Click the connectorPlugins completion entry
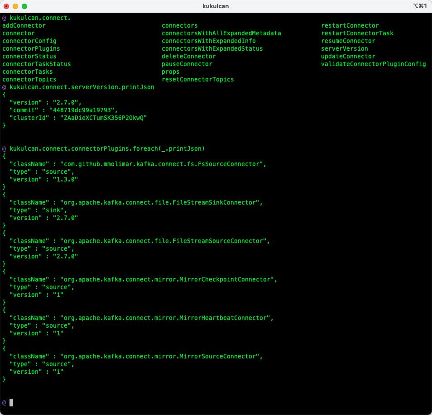 [x=31, y=49]
